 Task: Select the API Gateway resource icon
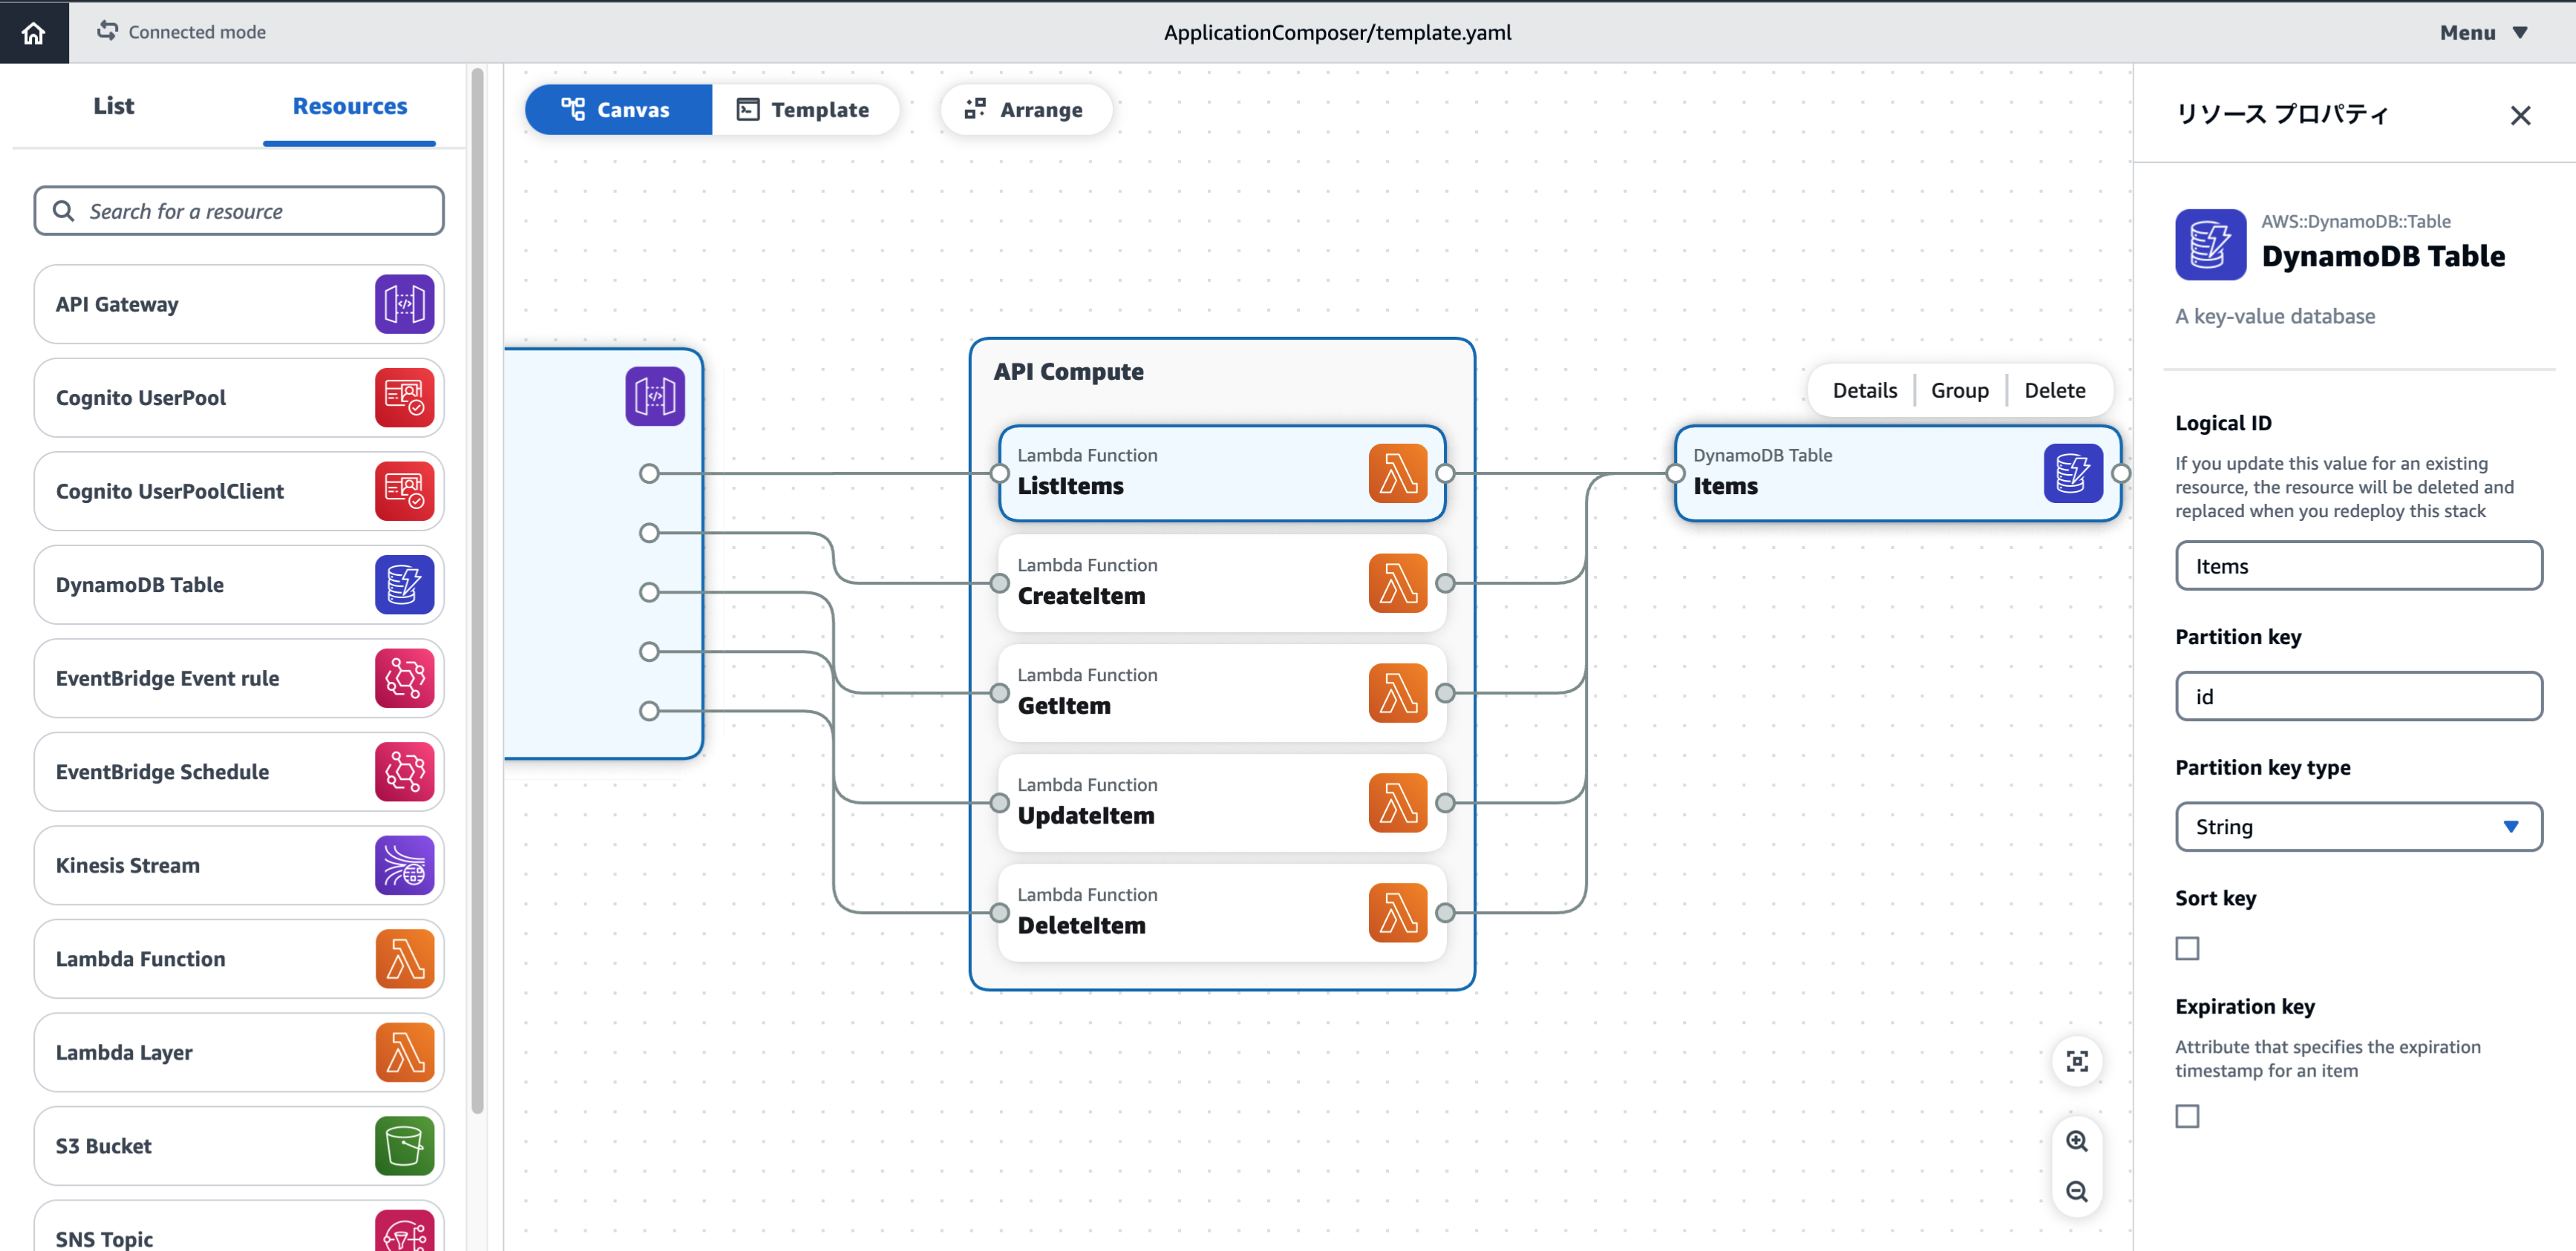pos(404,303)
